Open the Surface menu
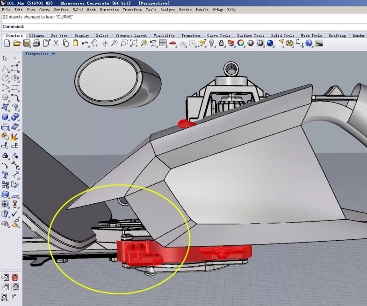This screenshot has height=306, width=367. click(61, 10)
